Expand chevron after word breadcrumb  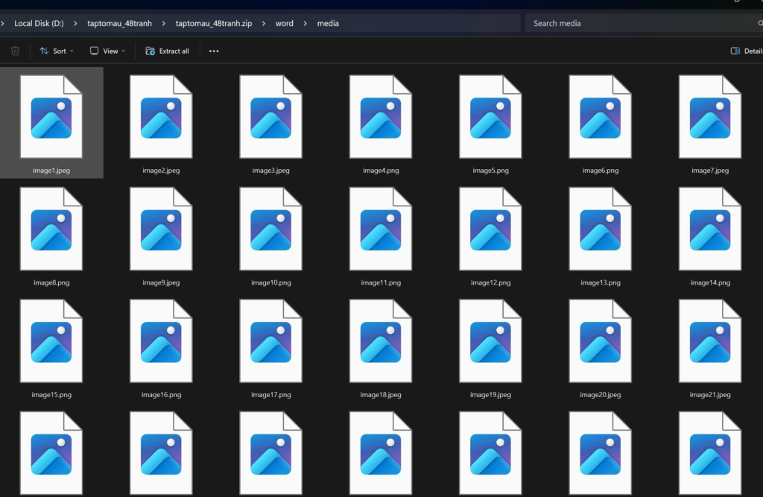305,23
